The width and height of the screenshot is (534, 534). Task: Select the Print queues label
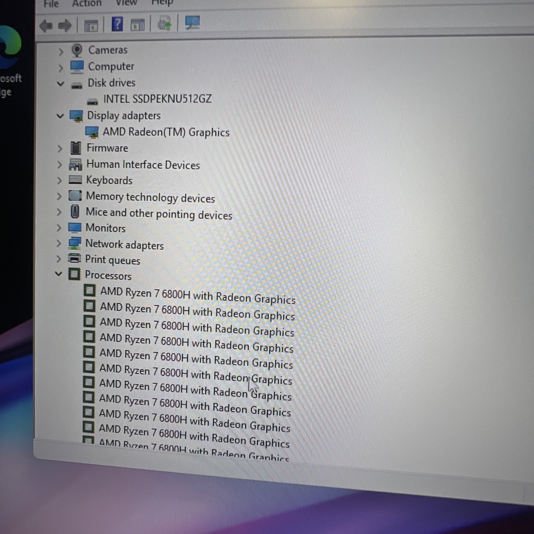(x=112, y=260)
